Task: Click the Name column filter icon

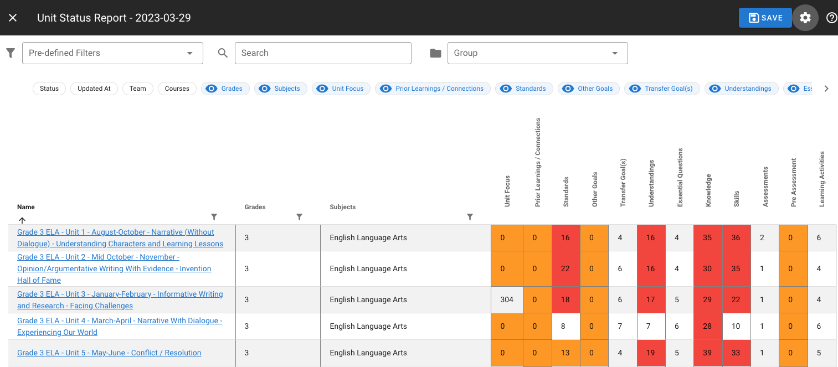Action: [214, 217]
